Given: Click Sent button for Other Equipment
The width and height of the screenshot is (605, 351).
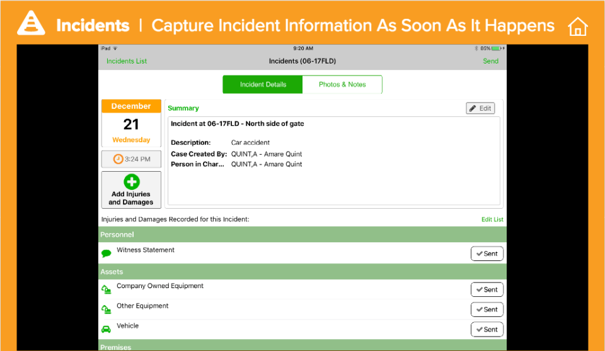Looking at the screenshot, I should pyautogui.click(x=487, y=309).
